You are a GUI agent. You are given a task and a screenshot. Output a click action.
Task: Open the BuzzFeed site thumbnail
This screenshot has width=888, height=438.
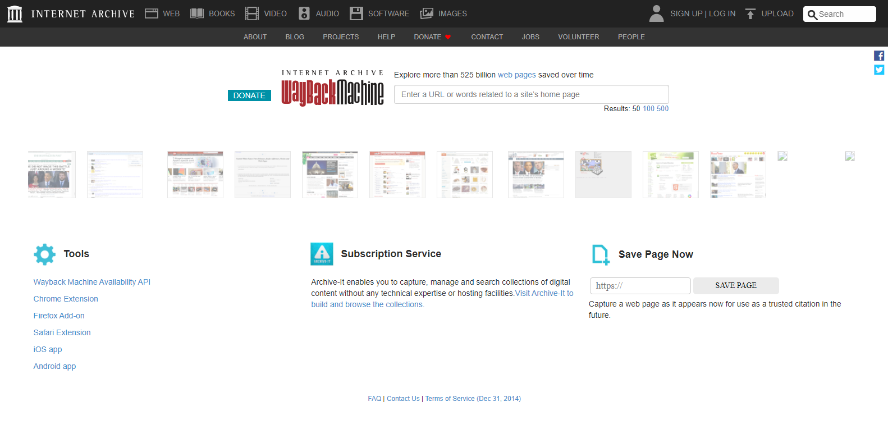point(738,175)
